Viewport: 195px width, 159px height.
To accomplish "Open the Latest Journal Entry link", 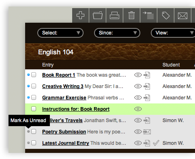I will (x=66, y=143).
